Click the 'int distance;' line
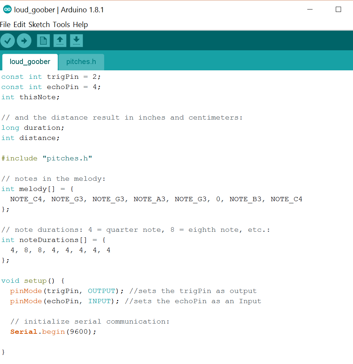This screenshot has width=353, height=364. 30,138
